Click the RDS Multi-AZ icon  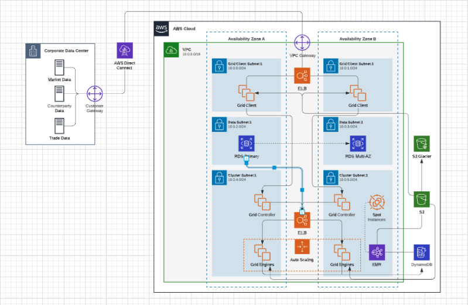click(357, 144)
